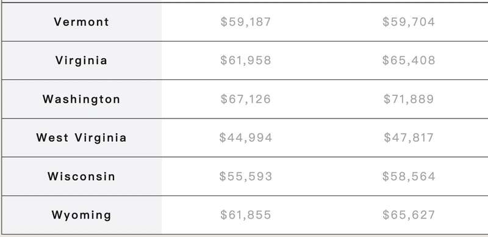This screenshot has height=237, width=488.
Task: Click the $59,704 Vermont figure
Action: tap(409, 22)
